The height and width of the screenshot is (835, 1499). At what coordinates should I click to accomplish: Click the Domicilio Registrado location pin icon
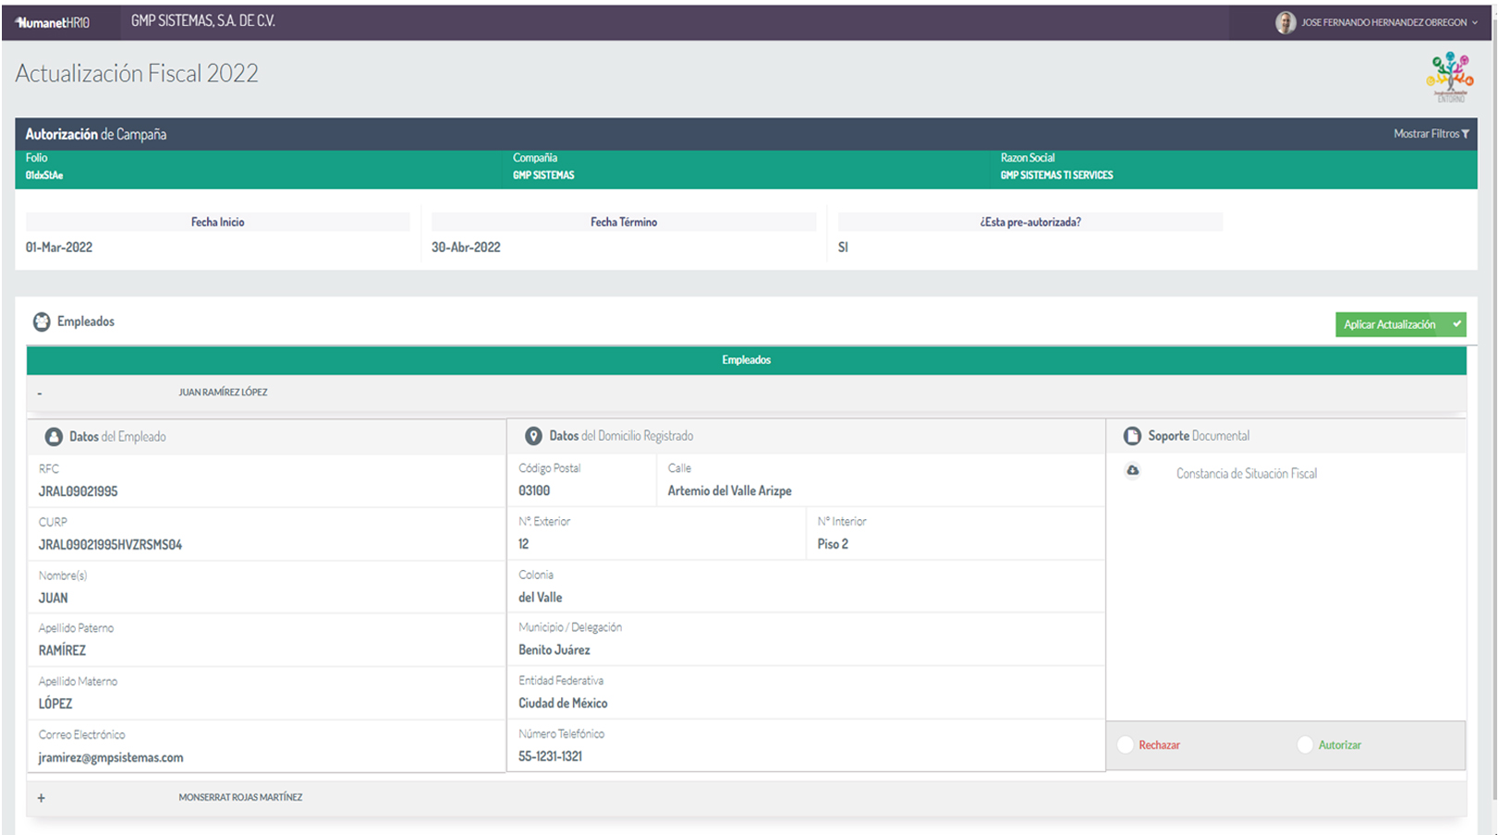533,436
